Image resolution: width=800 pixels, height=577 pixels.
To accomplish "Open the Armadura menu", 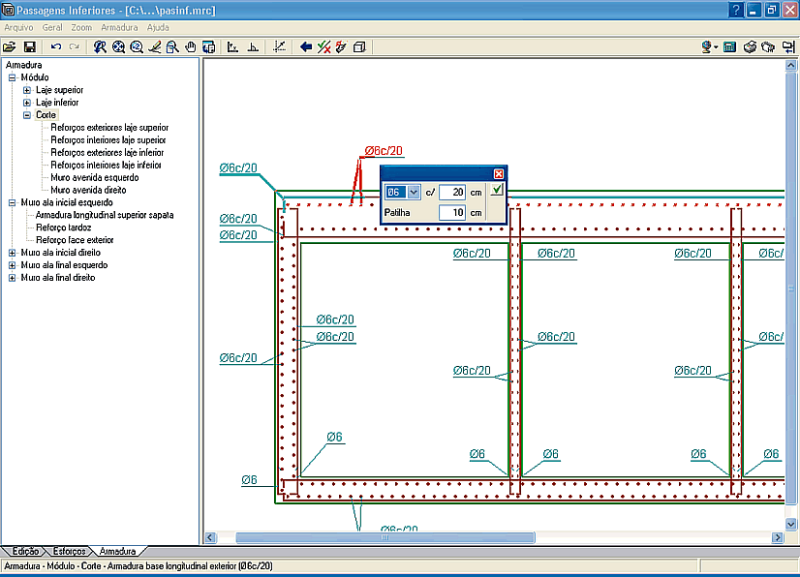I will point(120,27).
